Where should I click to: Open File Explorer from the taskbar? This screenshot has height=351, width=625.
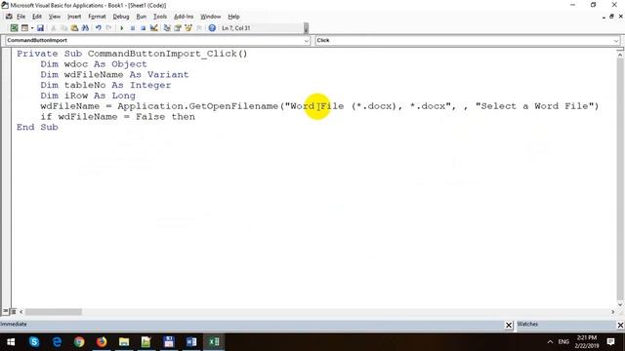tap(124, 342)
